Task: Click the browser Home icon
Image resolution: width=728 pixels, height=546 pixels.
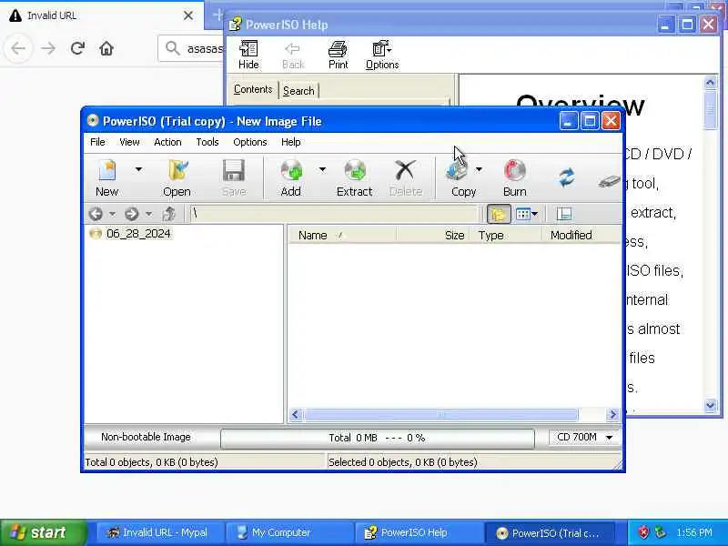Action: (x=106, y=48)
